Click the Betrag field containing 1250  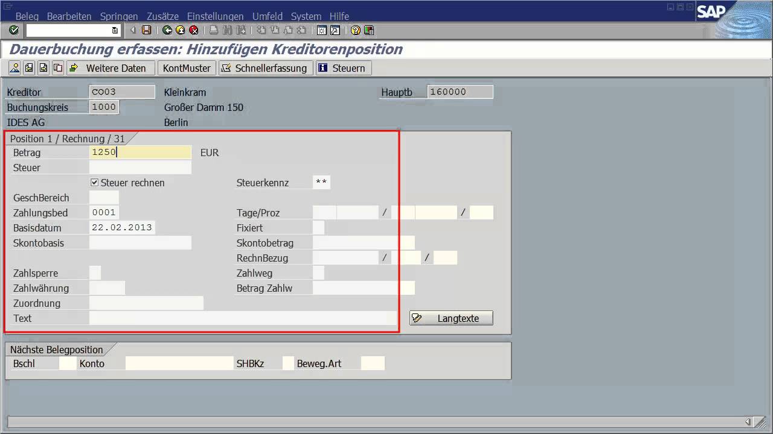[140, 153]
